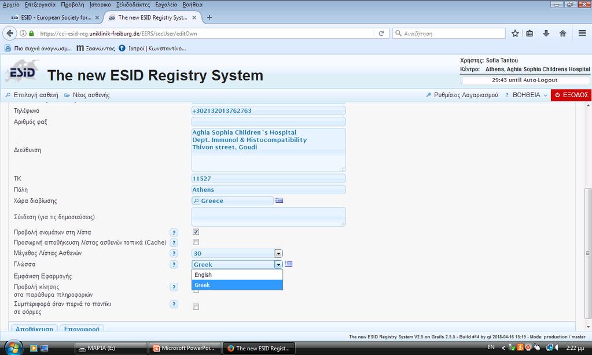Viewport: 592px width, 355px height.
Task: Open the Ξεκινώντας bookmark
Action: [95, 49]
